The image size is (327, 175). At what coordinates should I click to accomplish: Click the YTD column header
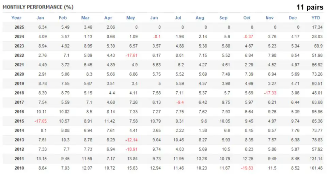[315, 18]
